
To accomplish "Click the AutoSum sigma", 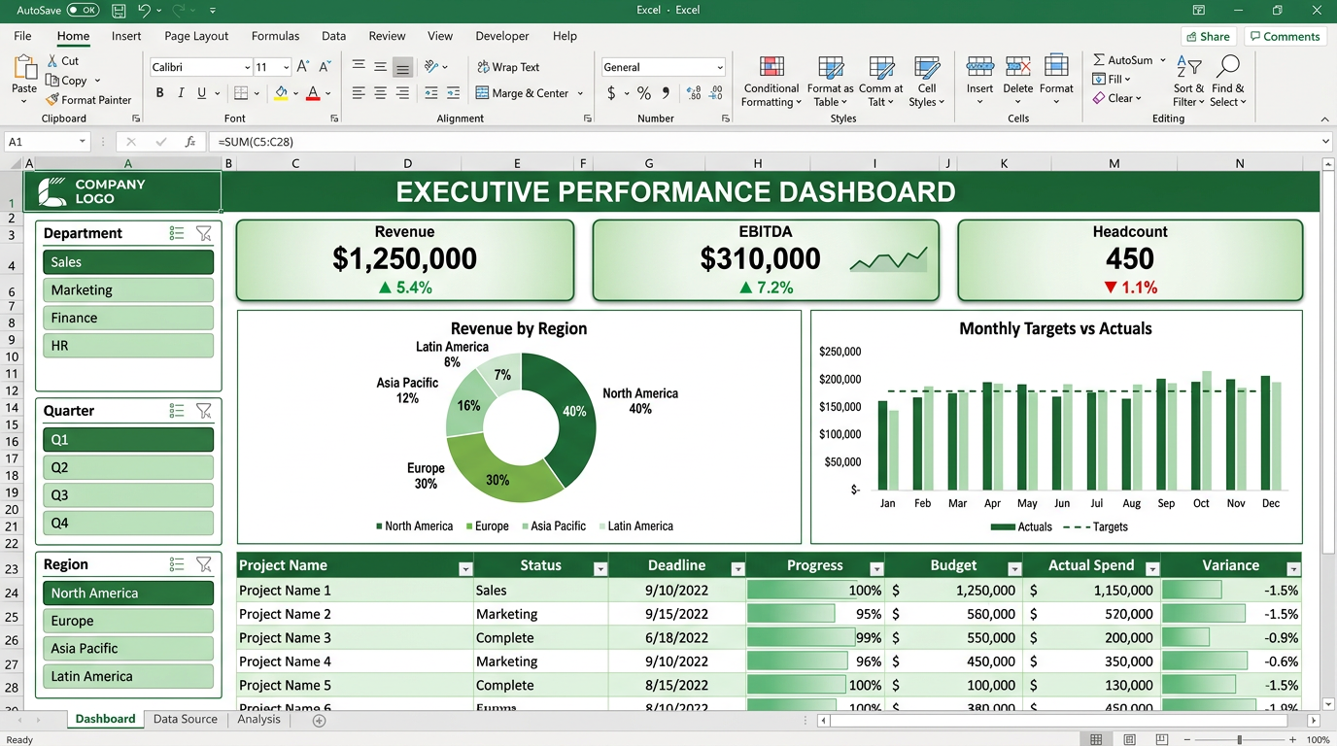I will 1099,60.
